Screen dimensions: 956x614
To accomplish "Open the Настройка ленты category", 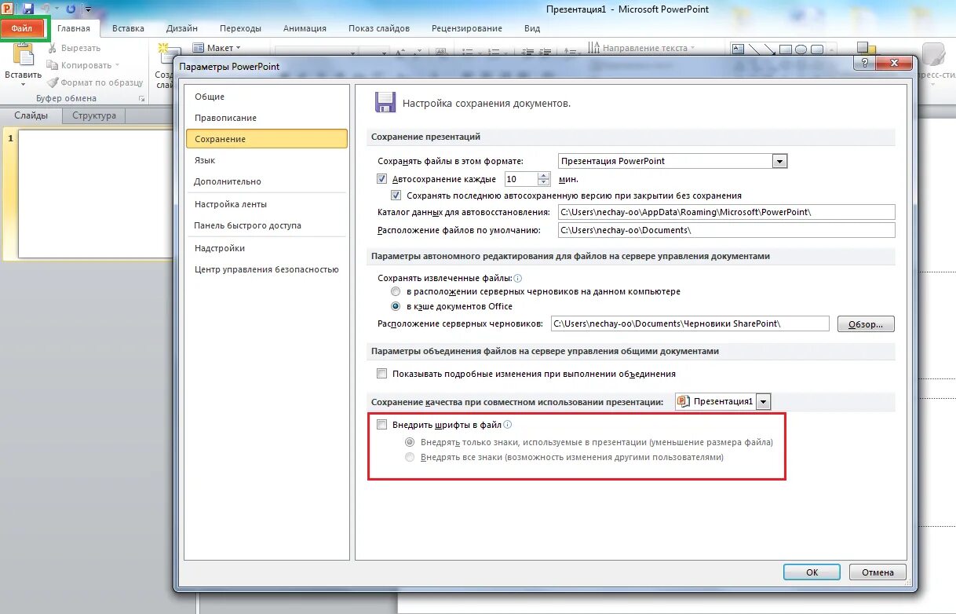I will 266,204.
